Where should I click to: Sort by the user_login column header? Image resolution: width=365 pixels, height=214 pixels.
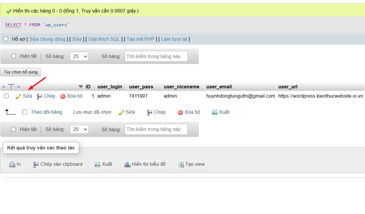(110, 87)
